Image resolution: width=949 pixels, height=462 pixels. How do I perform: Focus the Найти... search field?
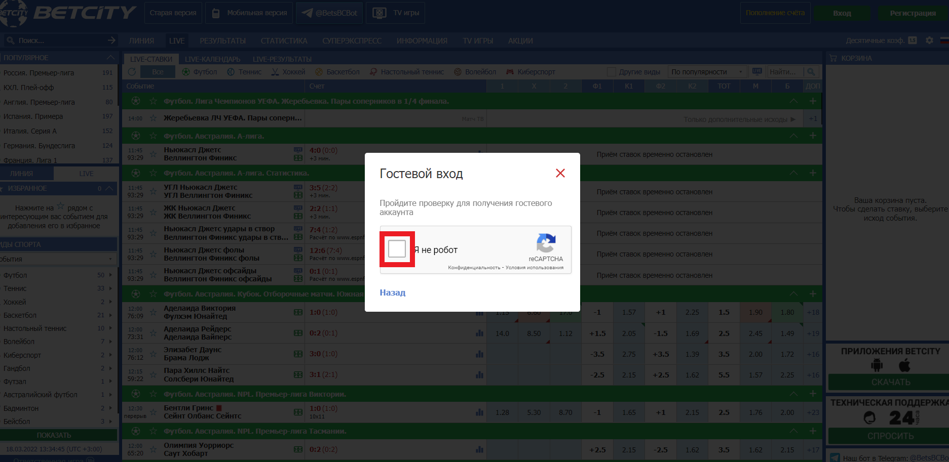(x=785, y=72)
